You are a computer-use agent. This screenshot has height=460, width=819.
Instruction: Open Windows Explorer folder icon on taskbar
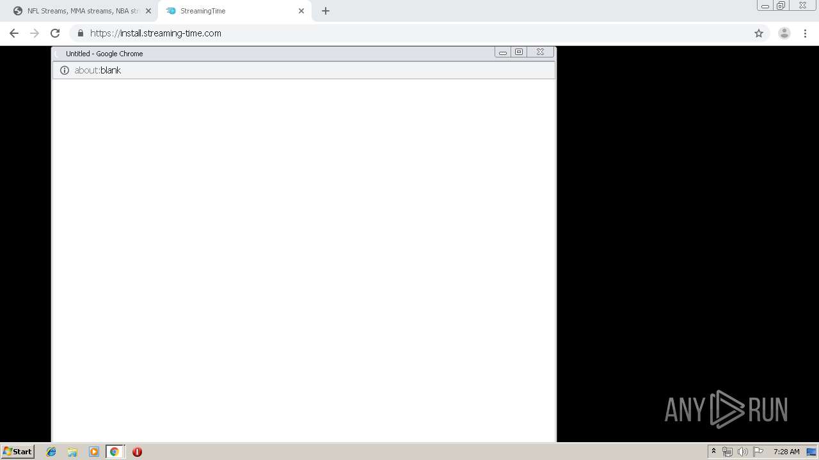pos(72,452)
